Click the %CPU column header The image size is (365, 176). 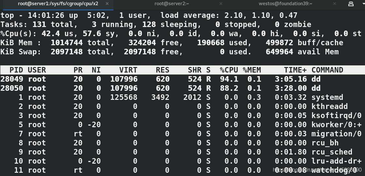(x=229, y=70)
